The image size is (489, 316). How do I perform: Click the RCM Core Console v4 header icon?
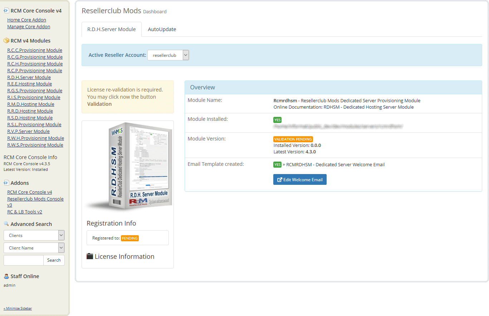coord(6,11)
